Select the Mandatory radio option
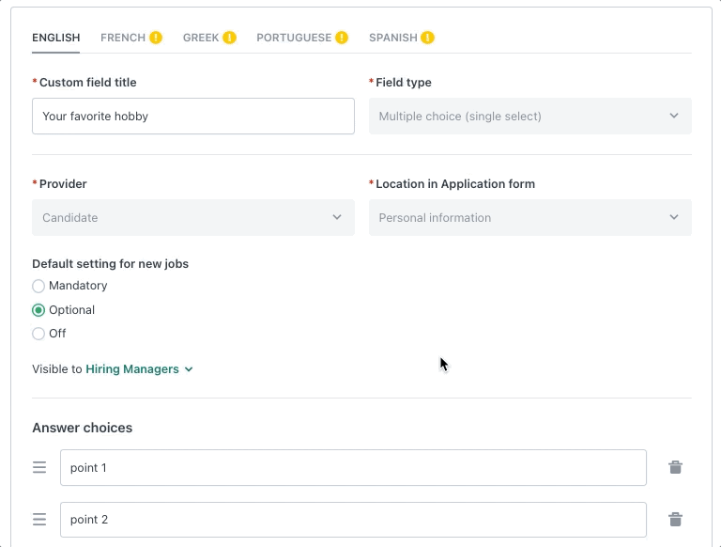Screen dimensions: 721x547 pos(38,286)
